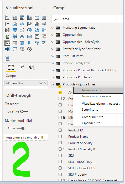Collapse the Products - Quote Lines table
The height and width of the screenshot is (184, 125).
(x=53, y=84)
